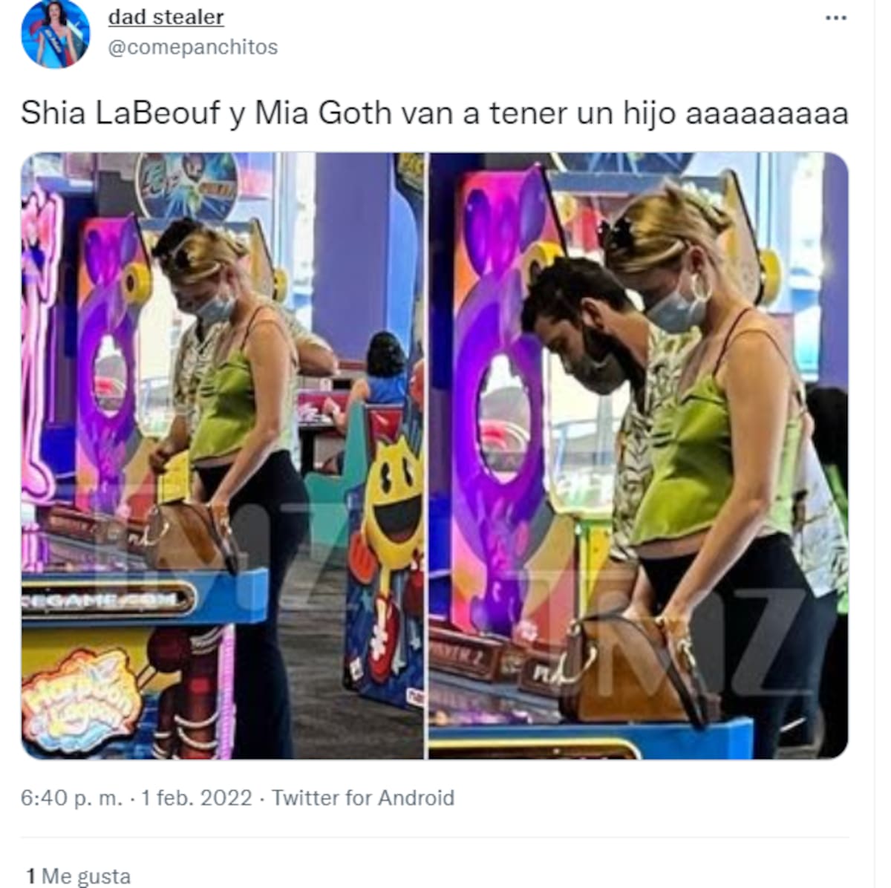This screenshot has height=888, width=891.
Task: Open the Twitter for Android source link
Action: (363, 798)
